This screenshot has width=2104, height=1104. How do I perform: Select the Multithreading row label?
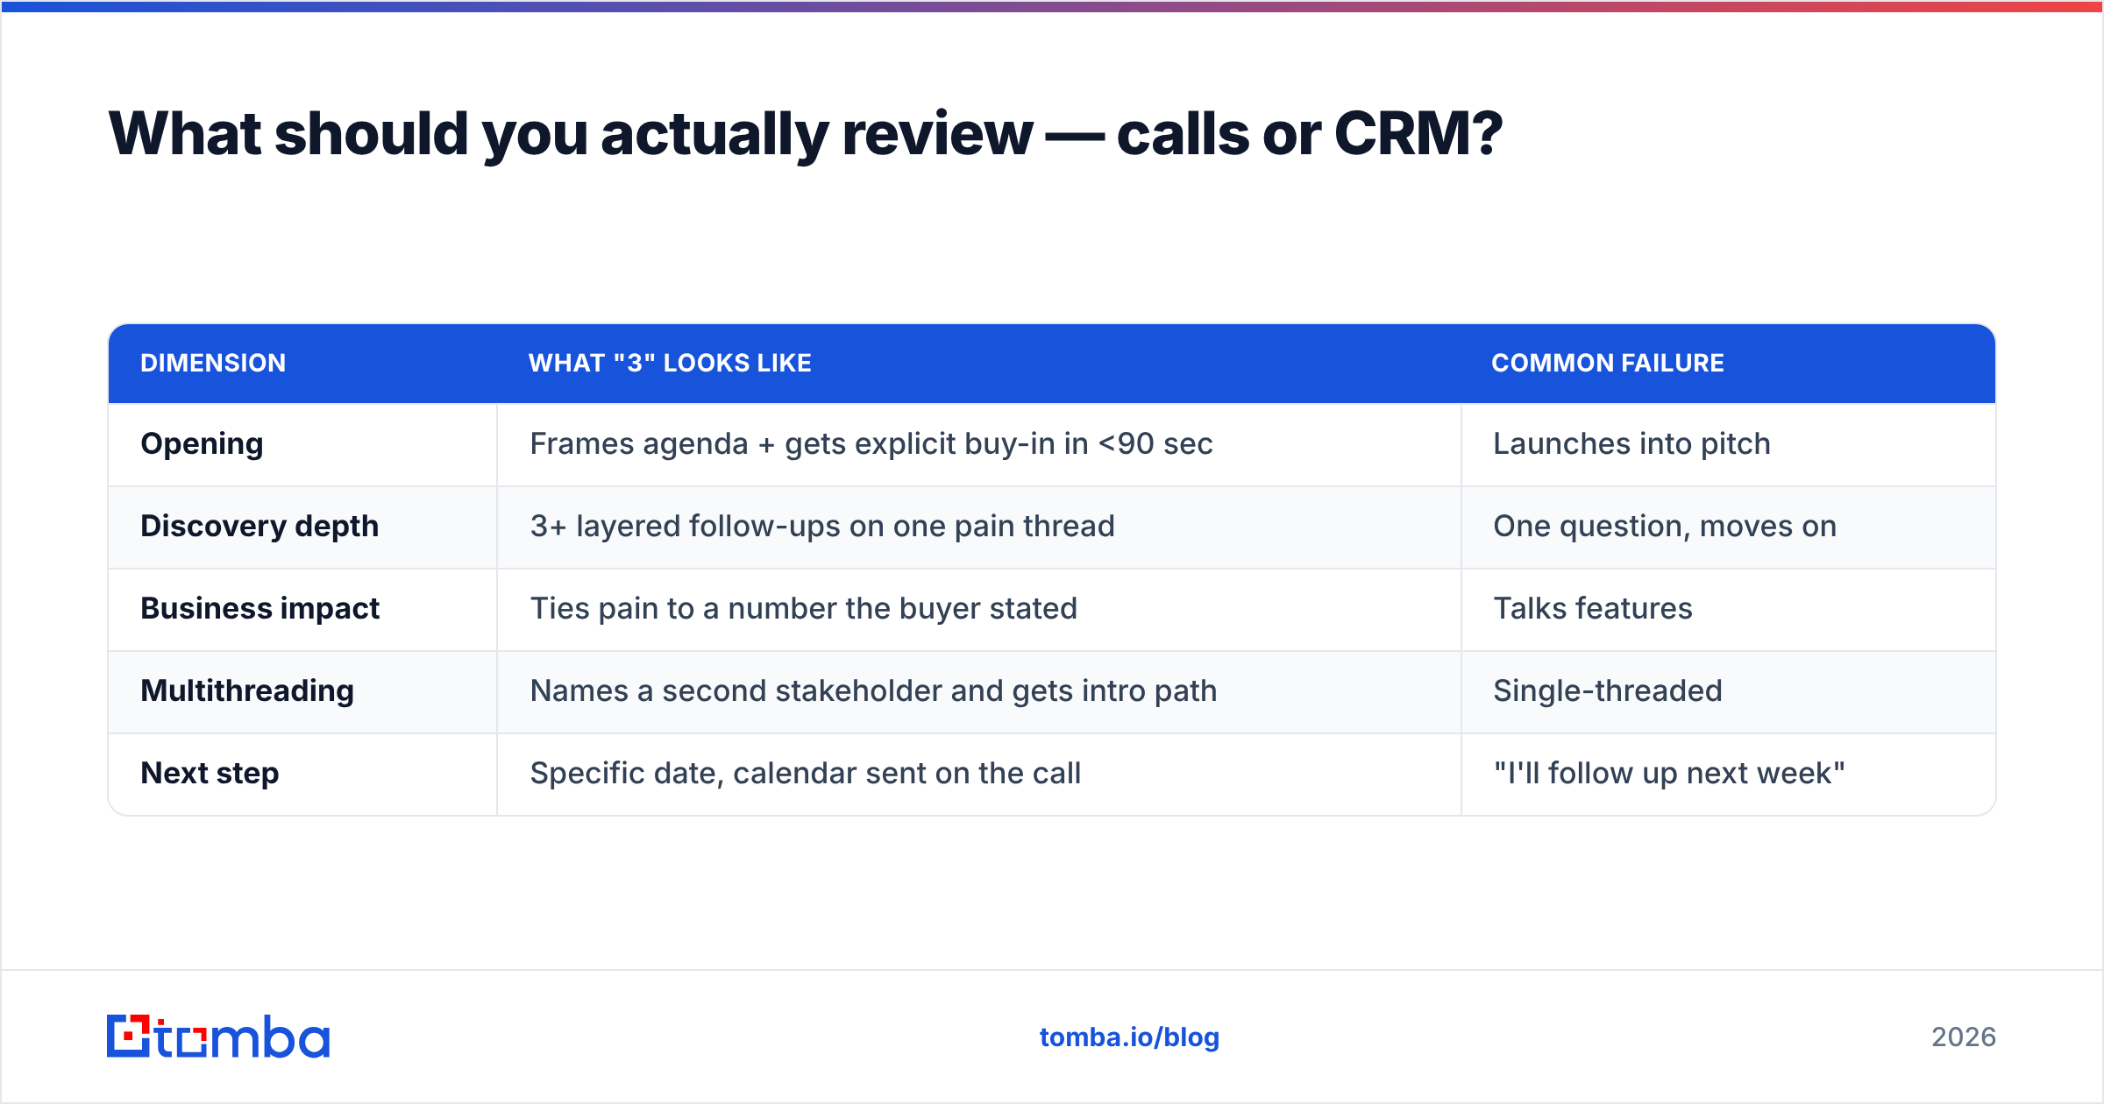[247, 691]
